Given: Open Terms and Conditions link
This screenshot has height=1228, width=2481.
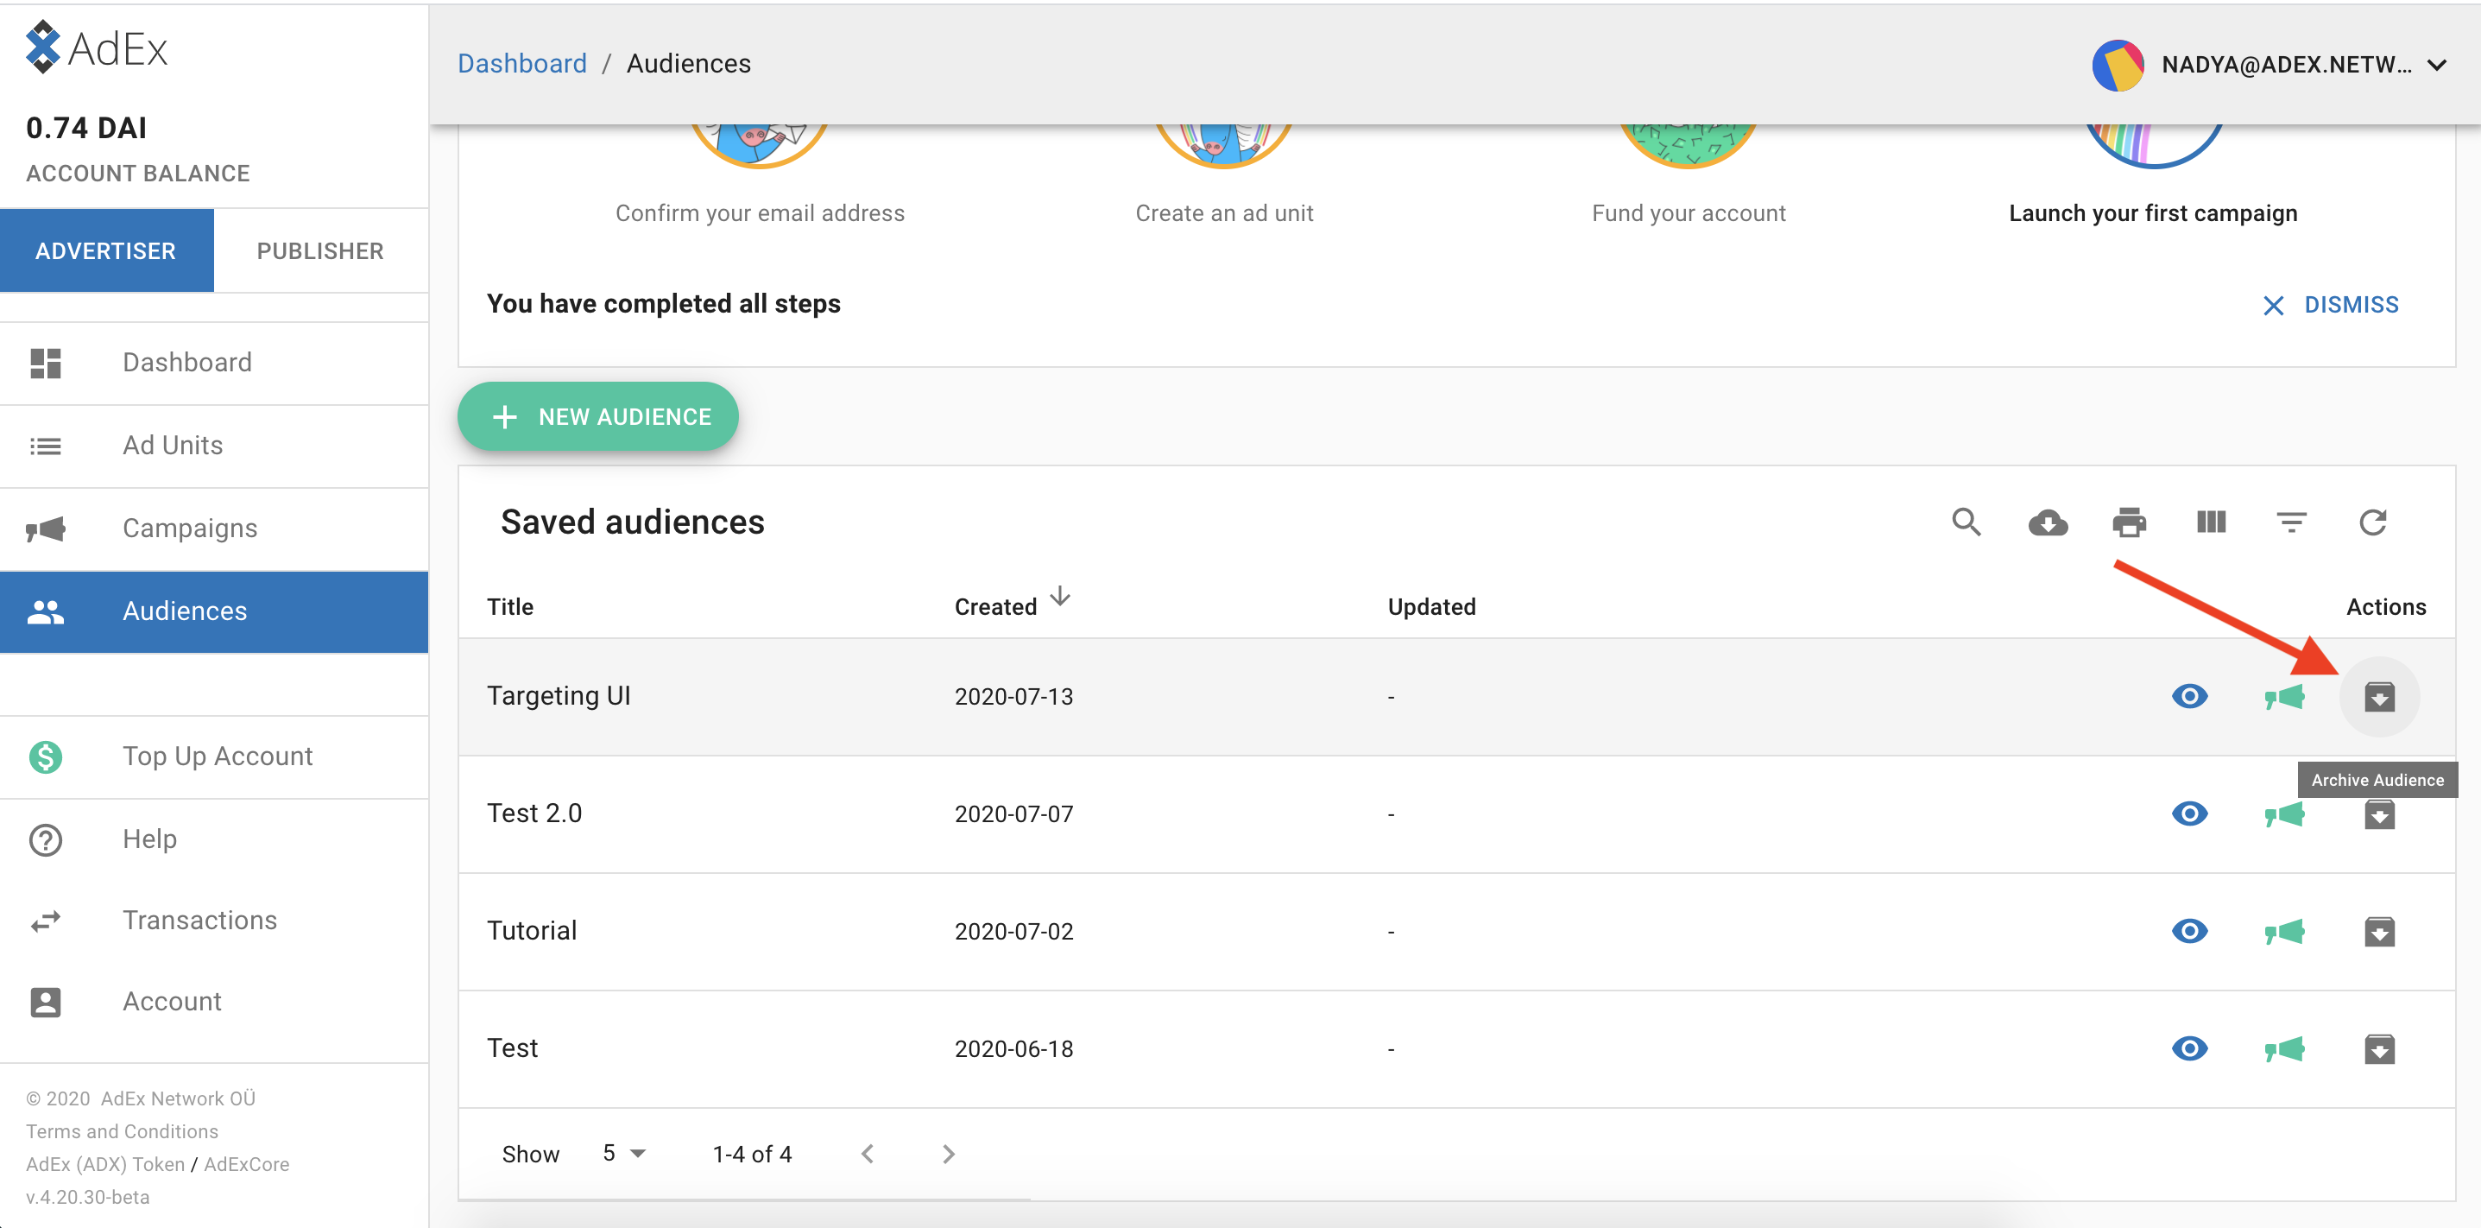Looking at the screenshot, I should tap(123, 1130).
